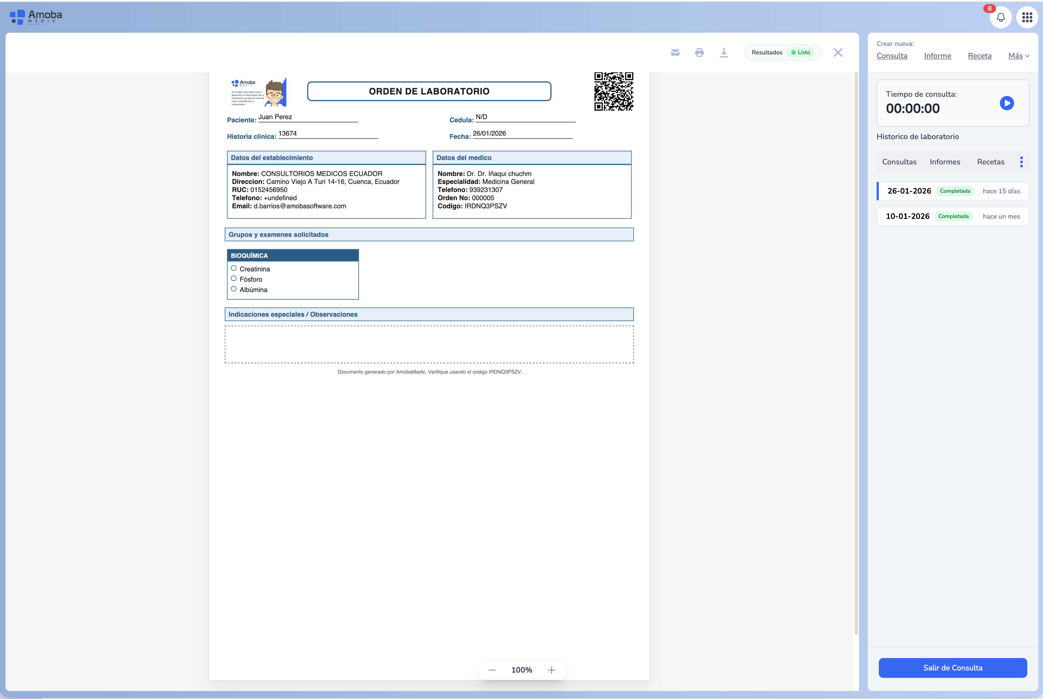Click the zoom out minus icon

click(492, 670)
